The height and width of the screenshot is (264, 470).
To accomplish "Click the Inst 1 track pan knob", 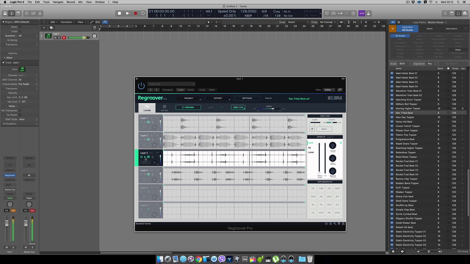I will 94,36.
